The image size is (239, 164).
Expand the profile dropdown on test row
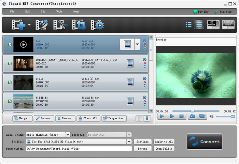coord(137,44)
